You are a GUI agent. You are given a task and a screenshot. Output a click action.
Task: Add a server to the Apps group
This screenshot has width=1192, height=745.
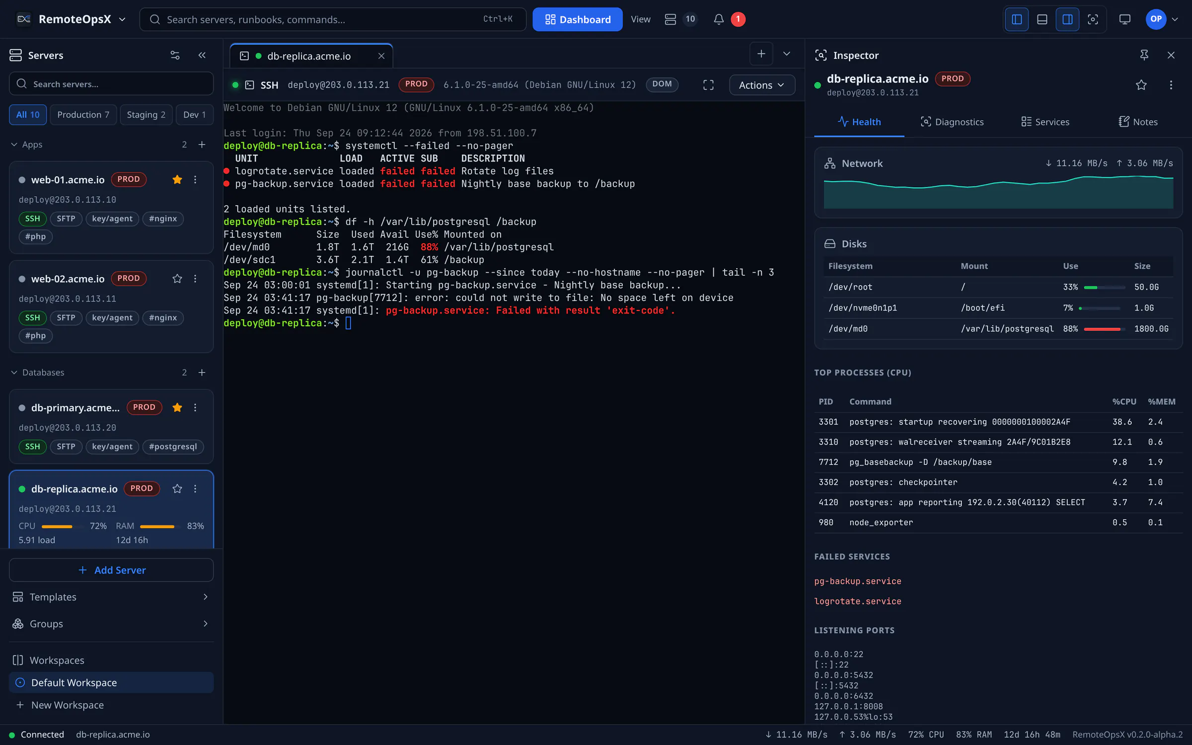pos(202,145)
